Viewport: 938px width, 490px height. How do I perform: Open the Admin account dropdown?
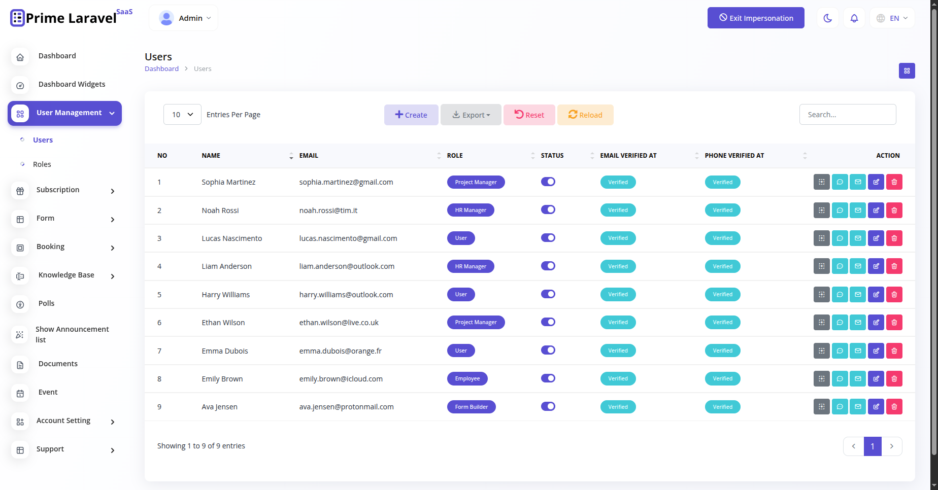[x=184, y=18]
